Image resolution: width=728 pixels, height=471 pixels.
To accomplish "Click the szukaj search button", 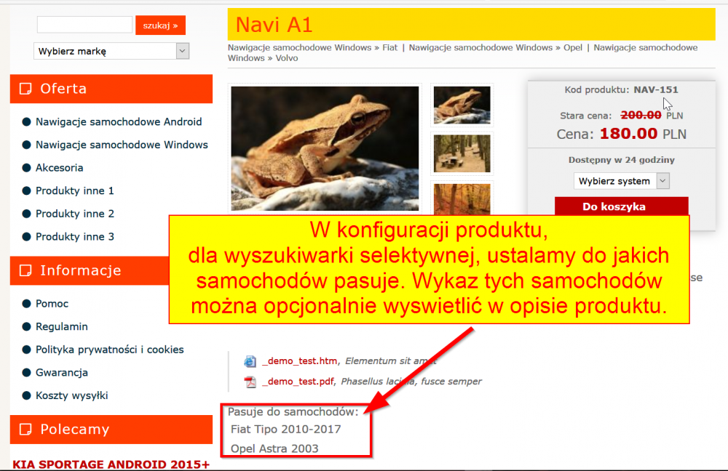I will (x=160, y=25).
